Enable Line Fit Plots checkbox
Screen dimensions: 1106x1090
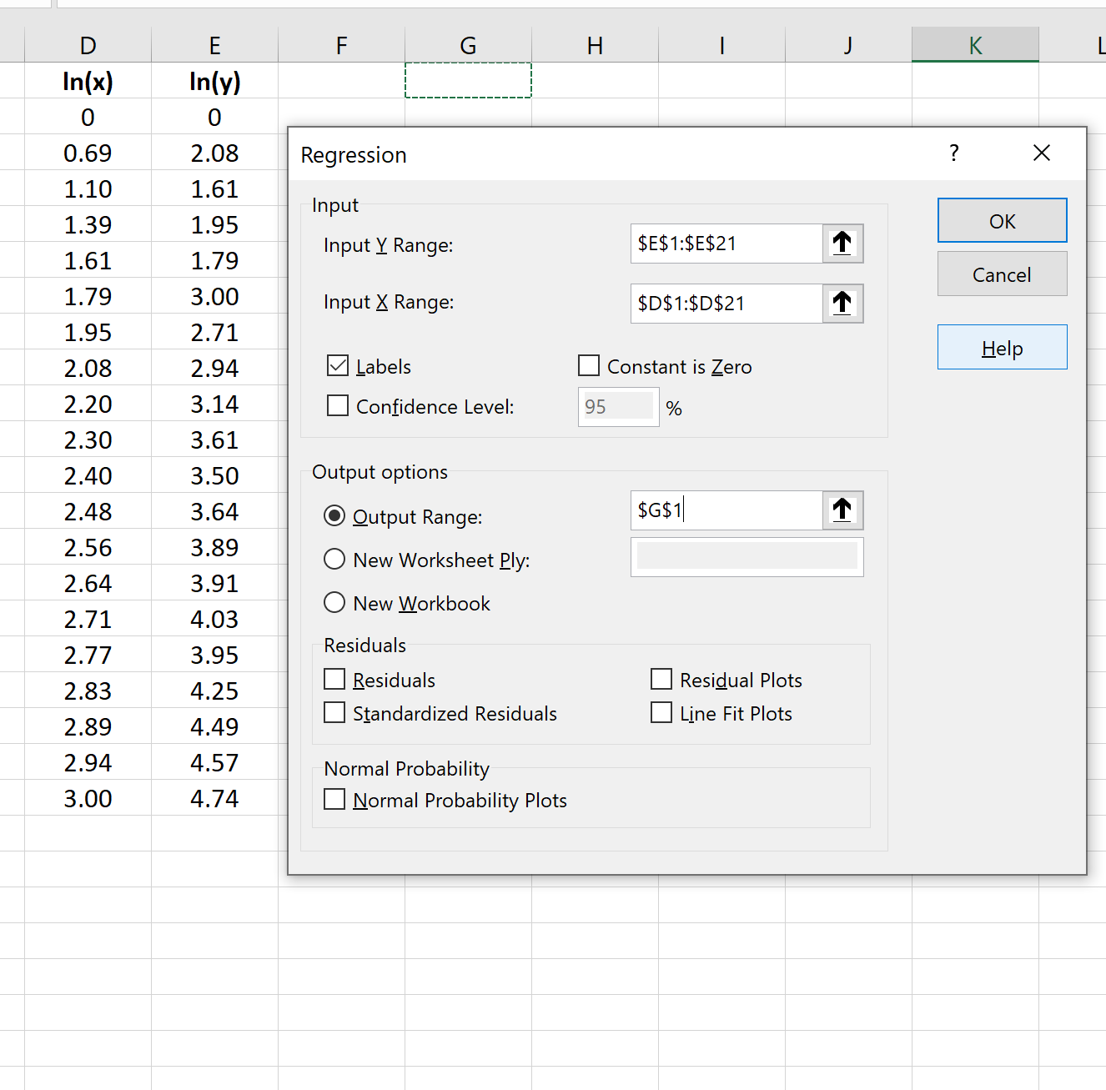[661, 712]
